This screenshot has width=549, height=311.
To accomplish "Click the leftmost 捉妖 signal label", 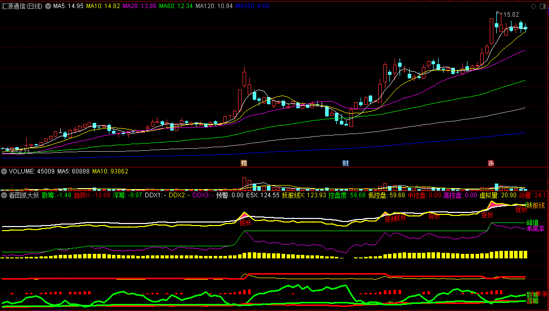I will [x=246, y=223].
